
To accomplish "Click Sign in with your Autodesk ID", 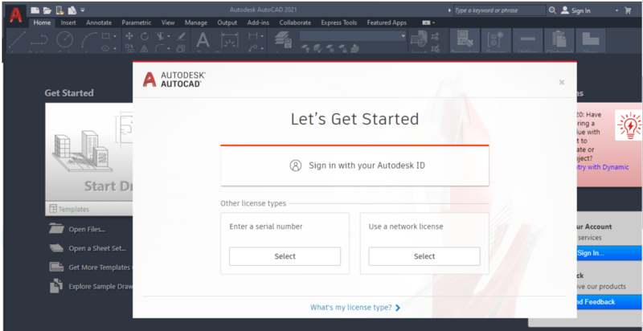I will coord(354,165).
